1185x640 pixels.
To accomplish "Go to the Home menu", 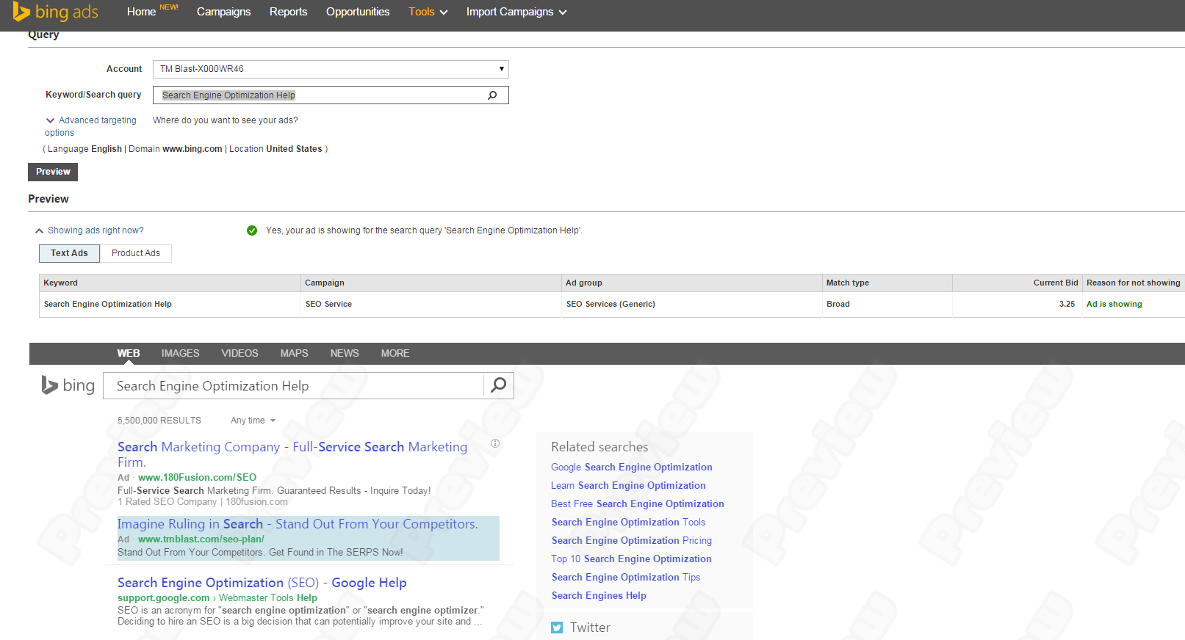I will (141, 12).
